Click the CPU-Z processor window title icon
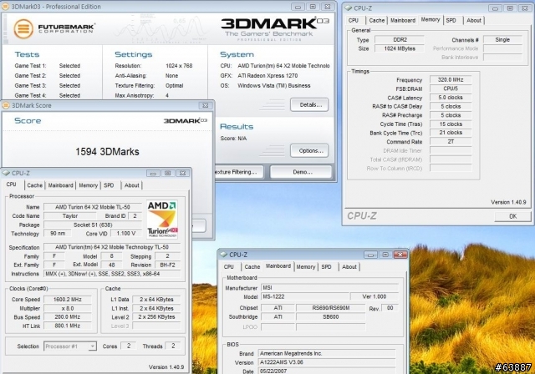535x374 pixels. click(x=6, y=173)
